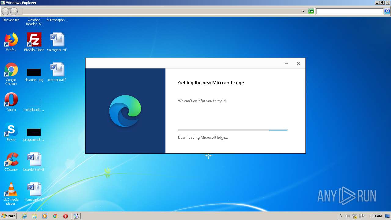Open Internet Explorer from the taskbar

click(24, 216)
